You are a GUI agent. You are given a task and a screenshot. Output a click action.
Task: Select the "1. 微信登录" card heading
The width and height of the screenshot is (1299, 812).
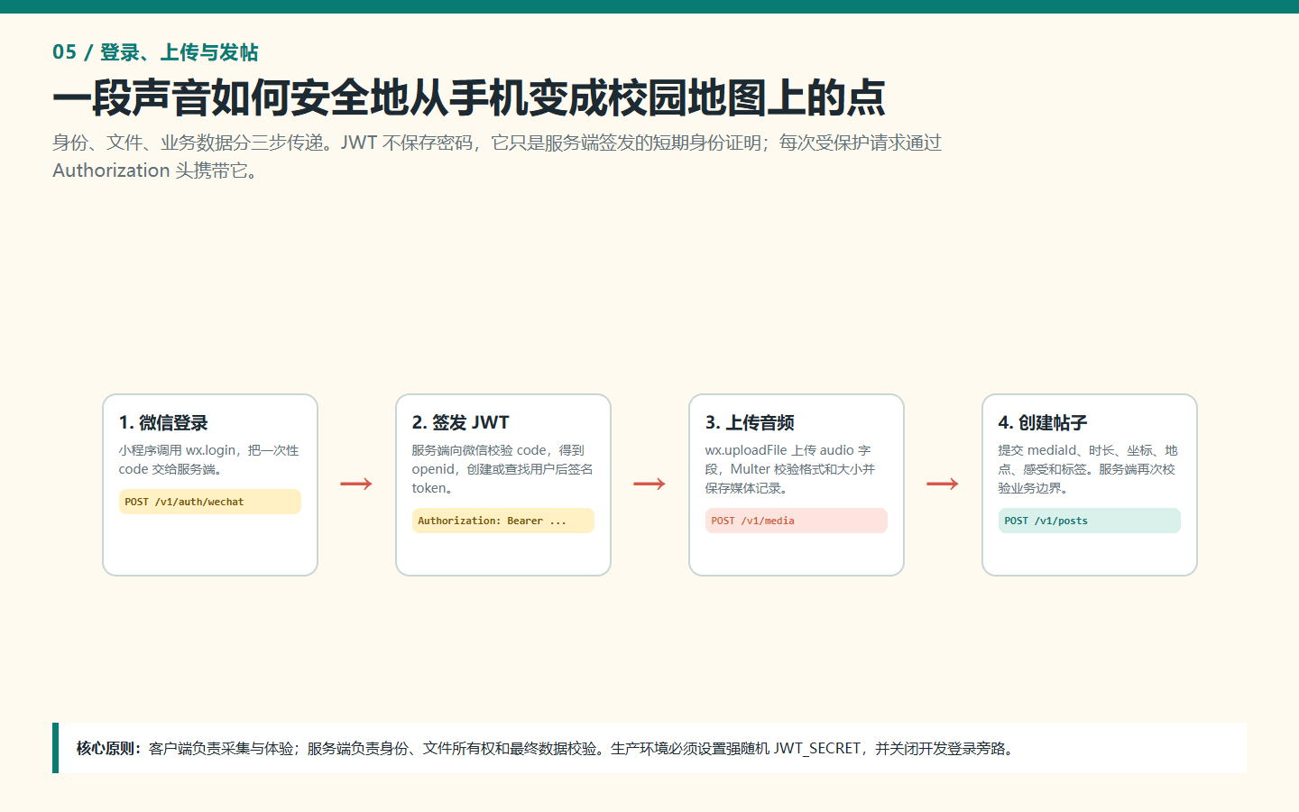[x=163, y=422]
